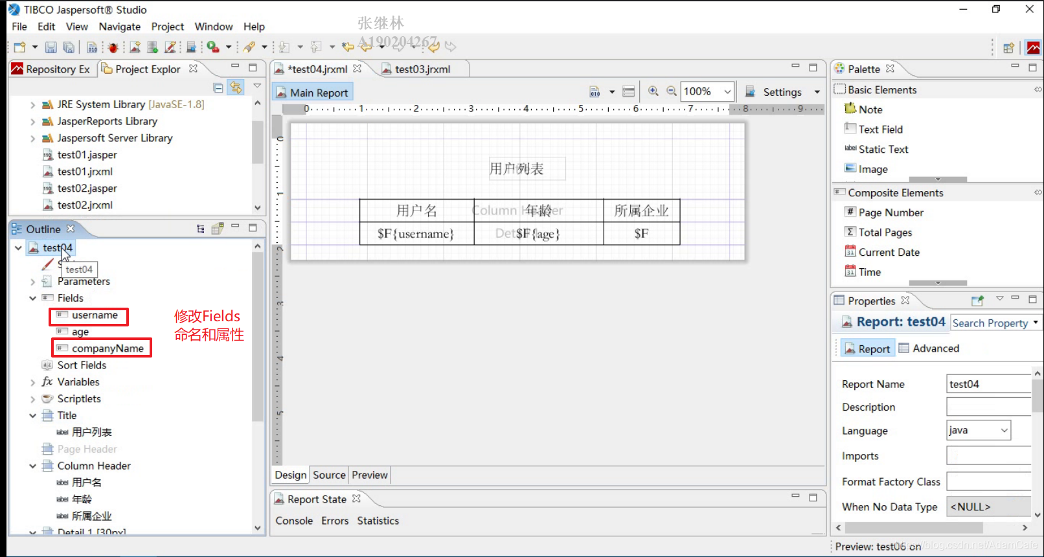The image size is (1044, 557).
Task: Click the Description input field
Action: [989, 407]
